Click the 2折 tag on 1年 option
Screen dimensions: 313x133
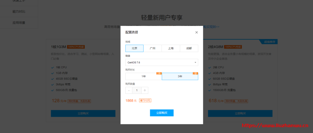(159, 74)
